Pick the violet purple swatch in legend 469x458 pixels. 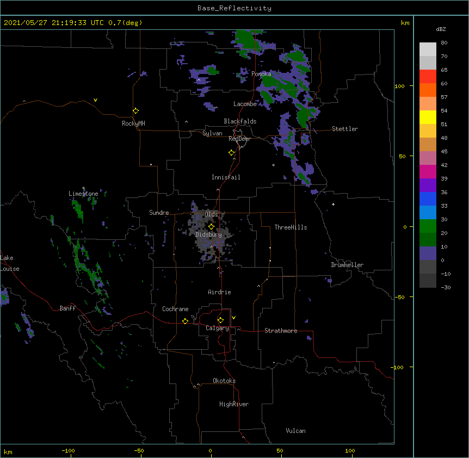[428, 185]
